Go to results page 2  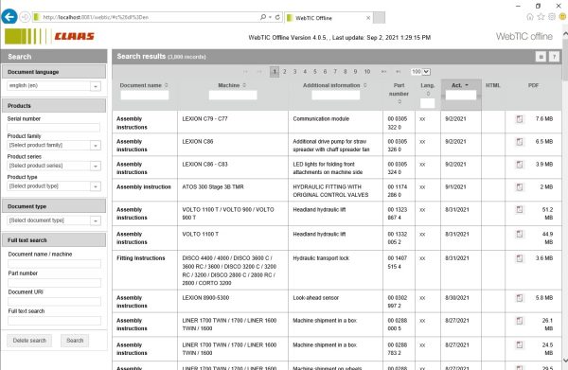click(x=285, y=72)
